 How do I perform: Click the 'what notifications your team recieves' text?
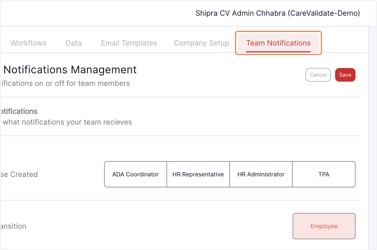point(67,122)
